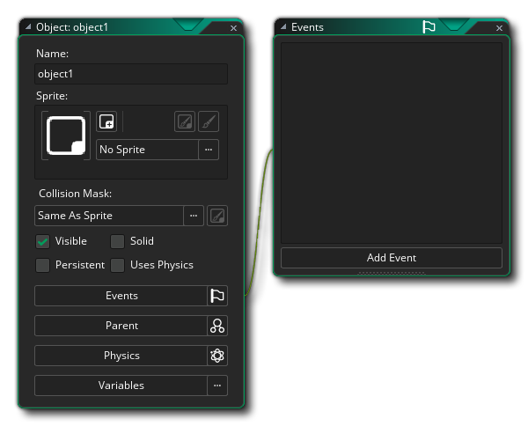Open the Variables button
The image size is (528, 426).
[x=121, y=386]
